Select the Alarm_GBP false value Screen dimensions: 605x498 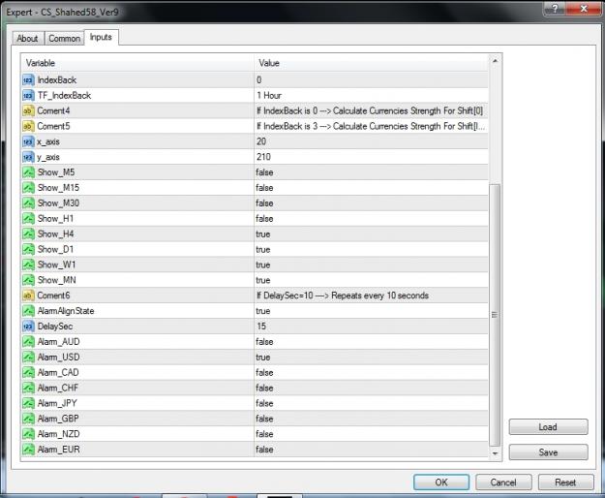click(x=264, y=419)
